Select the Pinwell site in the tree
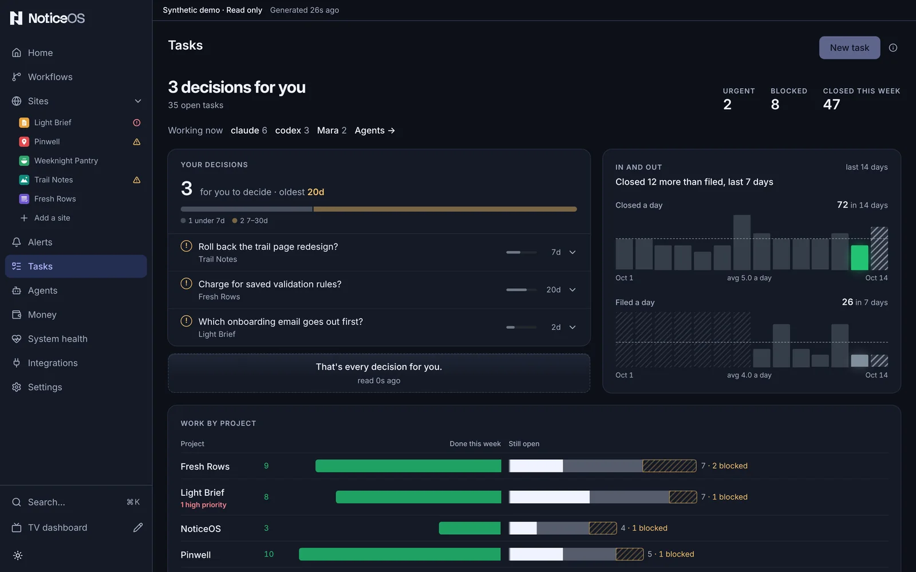The image size is (916, 572). [x=47, y=142]
